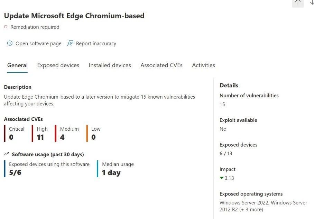The width and height of the screenshot is (314, 219).
Task: Select the General tab
Action: point(17,65)
